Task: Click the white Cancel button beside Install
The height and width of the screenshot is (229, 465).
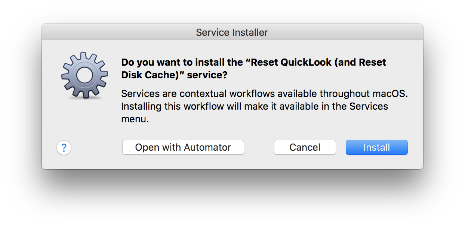Action: pos(305,147)
